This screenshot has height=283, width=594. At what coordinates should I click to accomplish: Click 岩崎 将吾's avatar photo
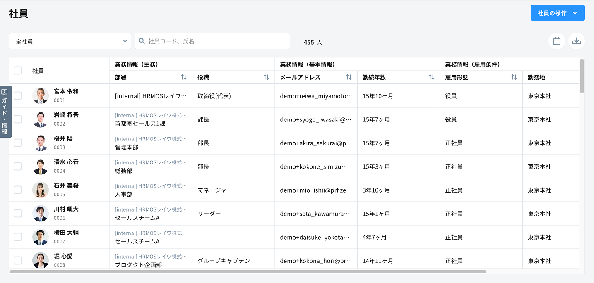(x=41, y=119)
